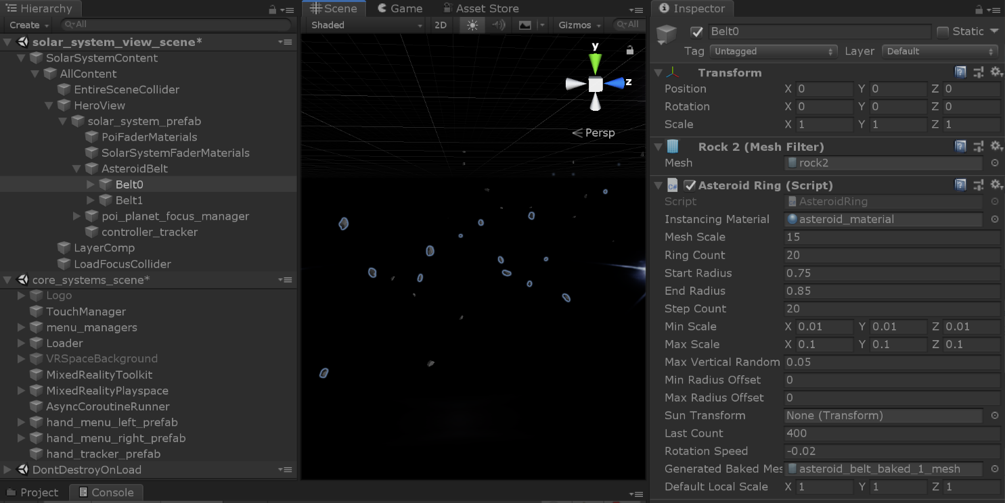The image size is (1005, 503).
Task: Switch to the Asset Store tab
Action: pos(481,9)
